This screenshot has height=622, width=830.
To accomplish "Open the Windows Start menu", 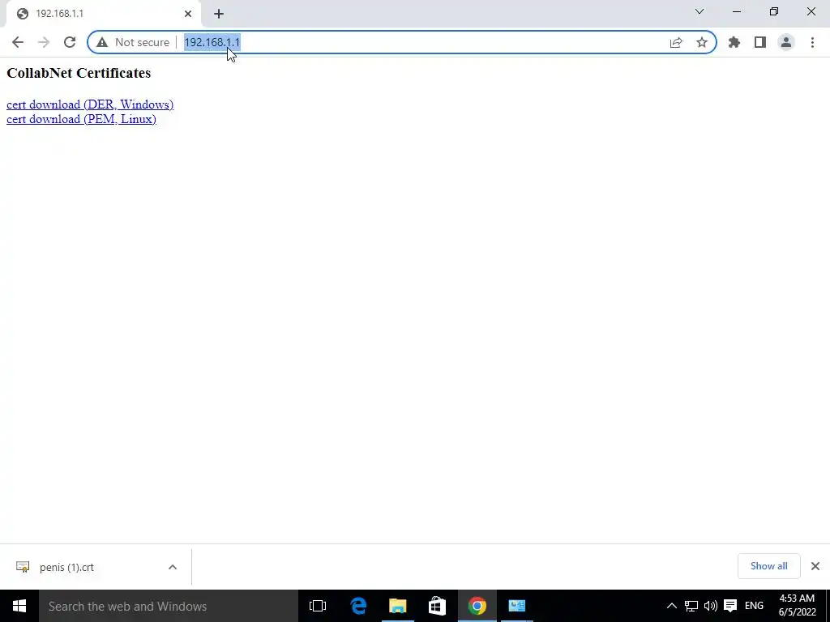I will [x=19, y=606].
